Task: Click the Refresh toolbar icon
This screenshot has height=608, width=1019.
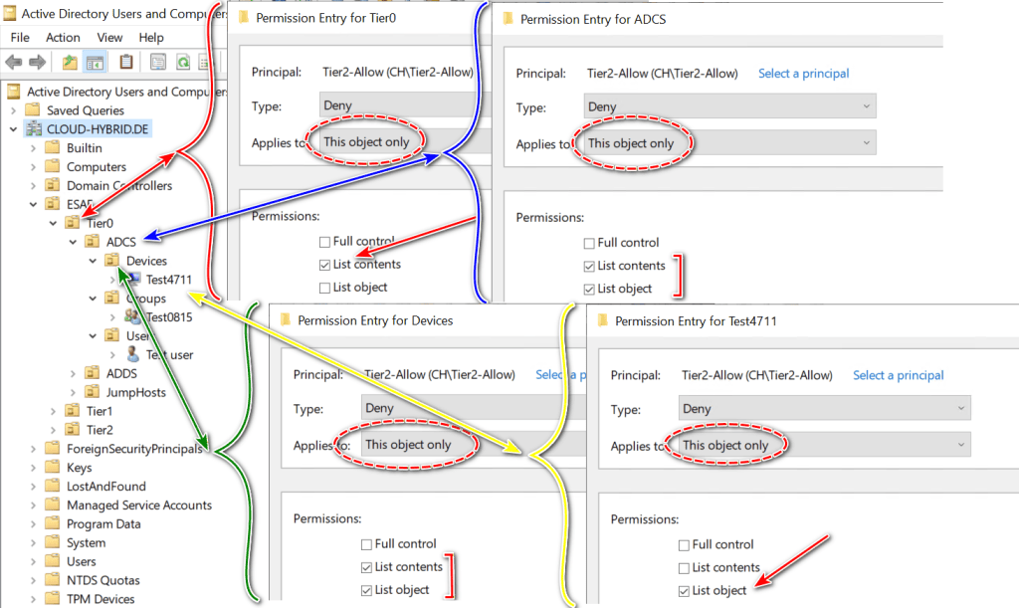Action: (x=183, y=63)
